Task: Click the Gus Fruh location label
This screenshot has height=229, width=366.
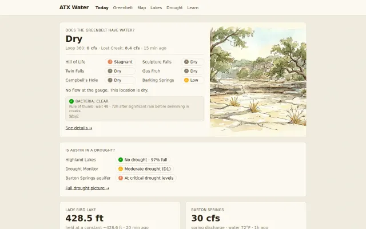Action: (151, 71)
